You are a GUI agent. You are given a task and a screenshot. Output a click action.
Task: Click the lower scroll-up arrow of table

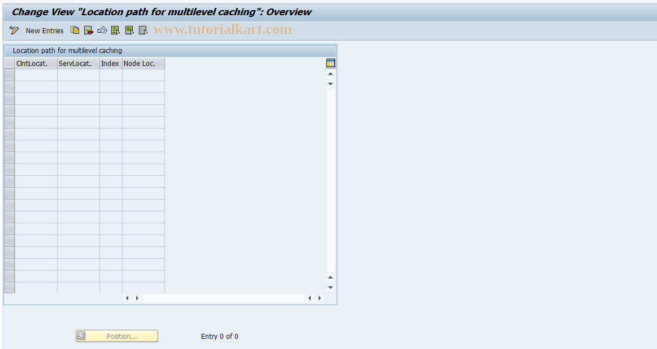pyautogui.click(x=330, y=277)
